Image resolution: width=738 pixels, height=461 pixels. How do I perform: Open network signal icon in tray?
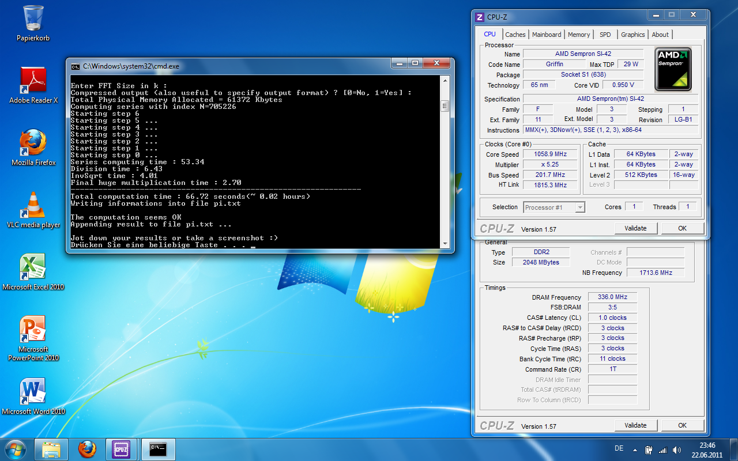[x=662, y=449]
